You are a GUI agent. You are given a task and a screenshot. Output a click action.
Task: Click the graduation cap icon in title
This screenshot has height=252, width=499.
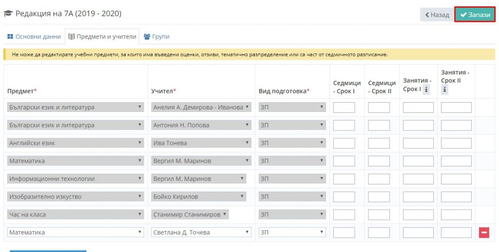(8, 14)
